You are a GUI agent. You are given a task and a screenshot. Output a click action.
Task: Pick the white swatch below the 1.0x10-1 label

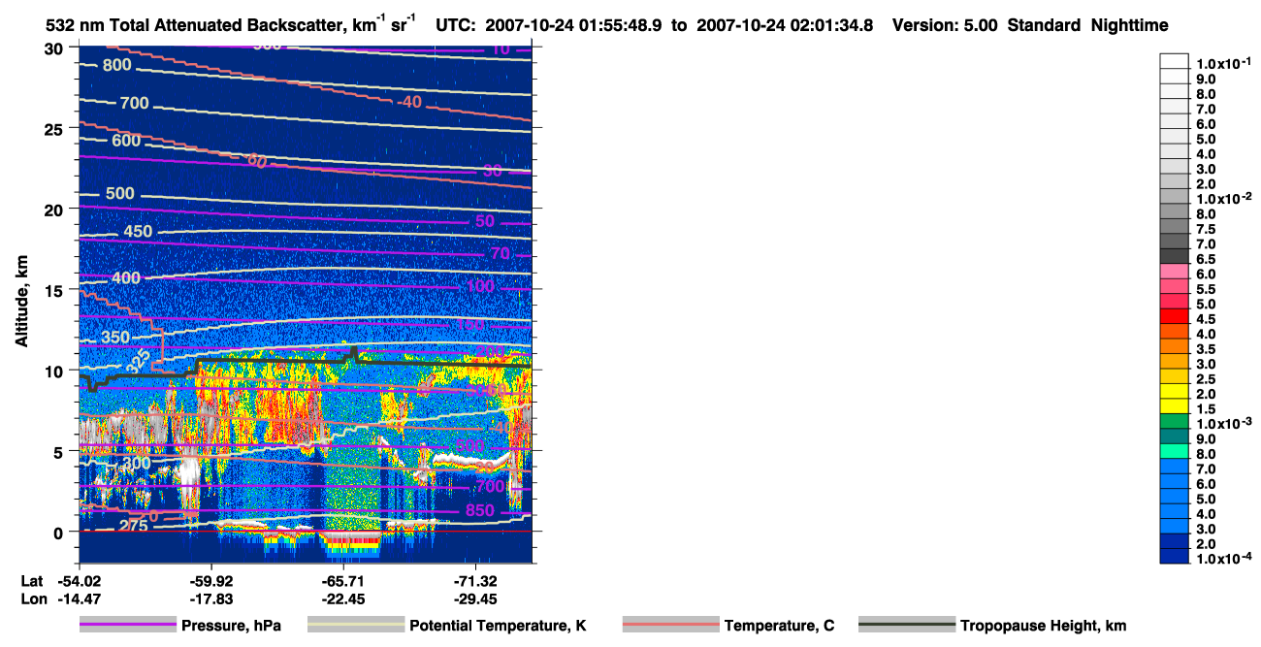pos(1174,78)
